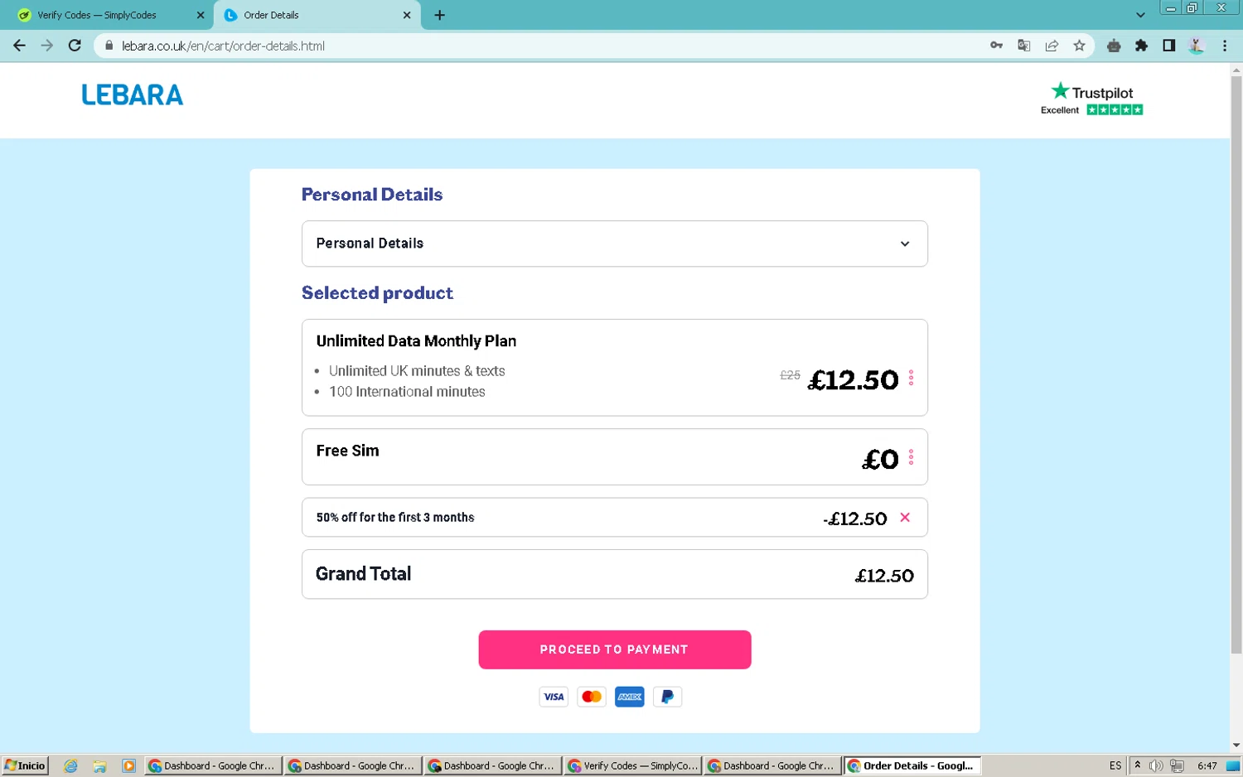The height and width of the screenshot is (777, 1243).
Task: Click Proceed to Payment button
Action: (614, 649)
